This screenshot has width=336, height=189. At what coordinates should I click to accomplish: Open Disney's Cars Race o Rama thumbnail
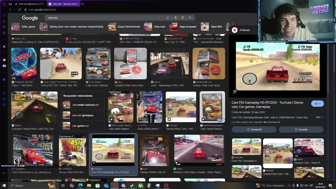[x=199, y=150]
